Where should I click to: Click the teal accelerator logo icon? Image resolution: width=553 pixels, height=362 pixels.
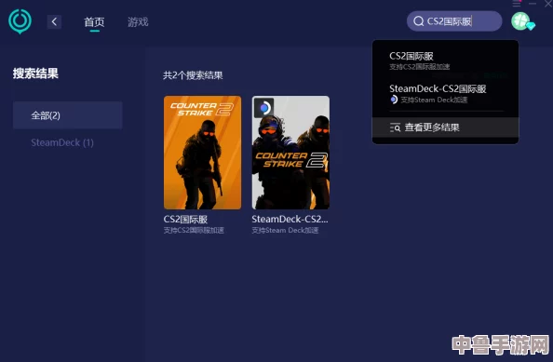pyautogui.click(x=20, y=21)
